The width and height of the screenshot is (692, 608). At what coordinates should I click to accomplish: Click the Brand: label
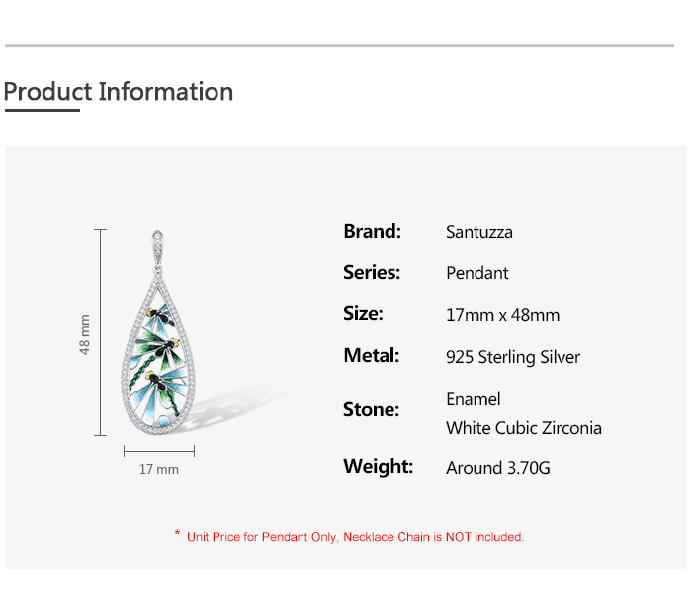372,232
